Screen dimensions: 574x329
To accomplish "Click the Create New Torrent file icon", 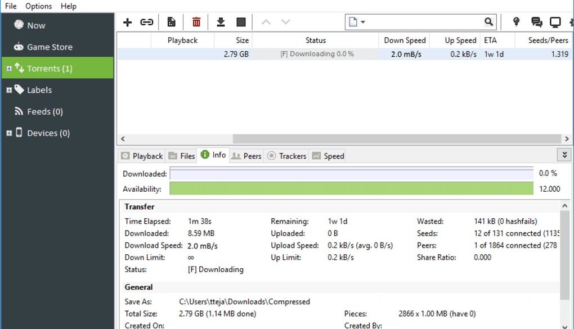I will pos(171,22).
